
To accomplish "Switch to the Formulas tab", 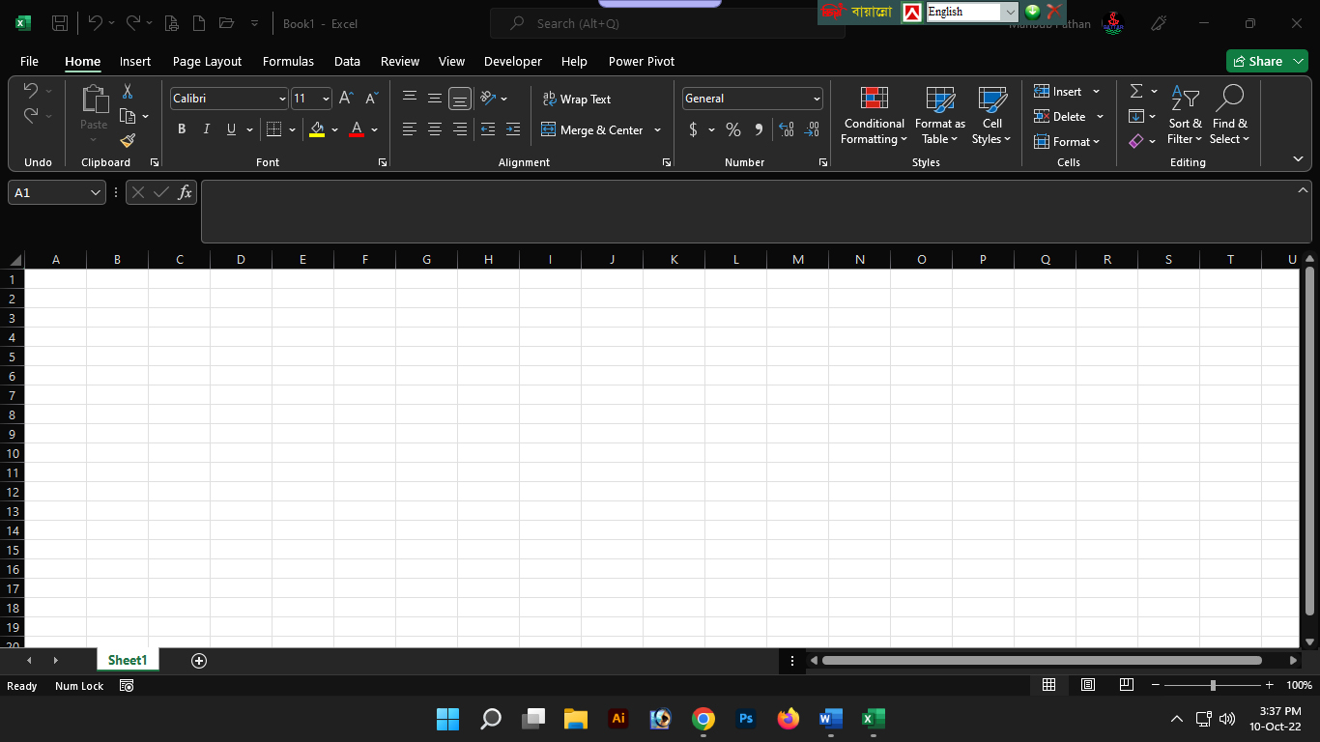I will point(288,61).
